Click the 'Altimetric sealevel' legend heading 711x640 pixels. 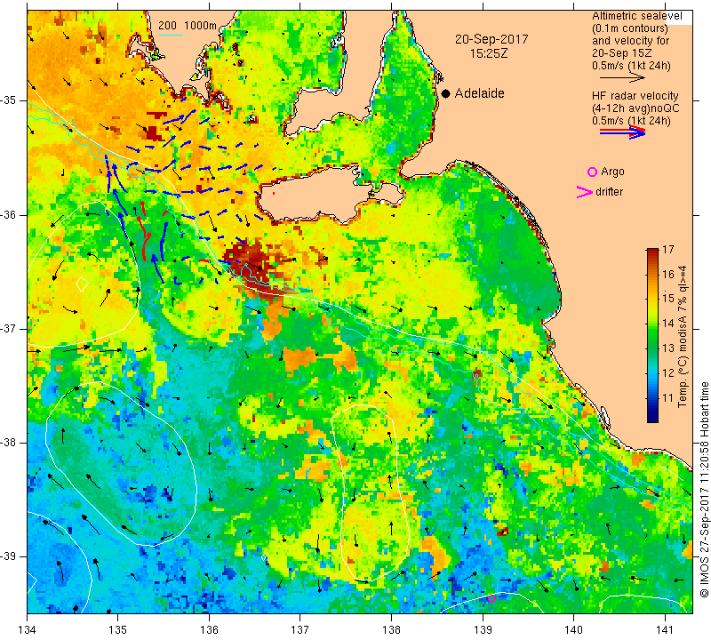point(636,16)
